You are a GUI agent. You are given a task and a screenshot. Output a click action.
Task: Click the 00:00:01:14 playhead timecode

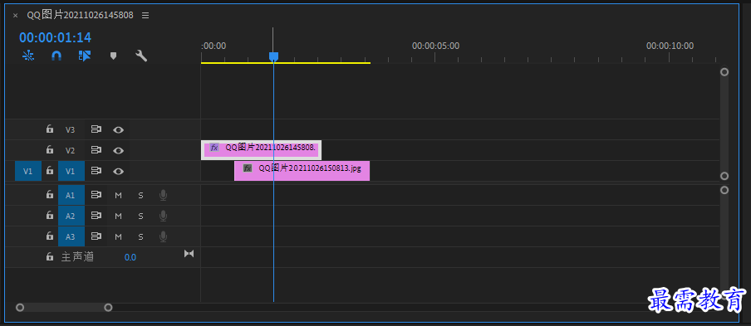[55, 37]
